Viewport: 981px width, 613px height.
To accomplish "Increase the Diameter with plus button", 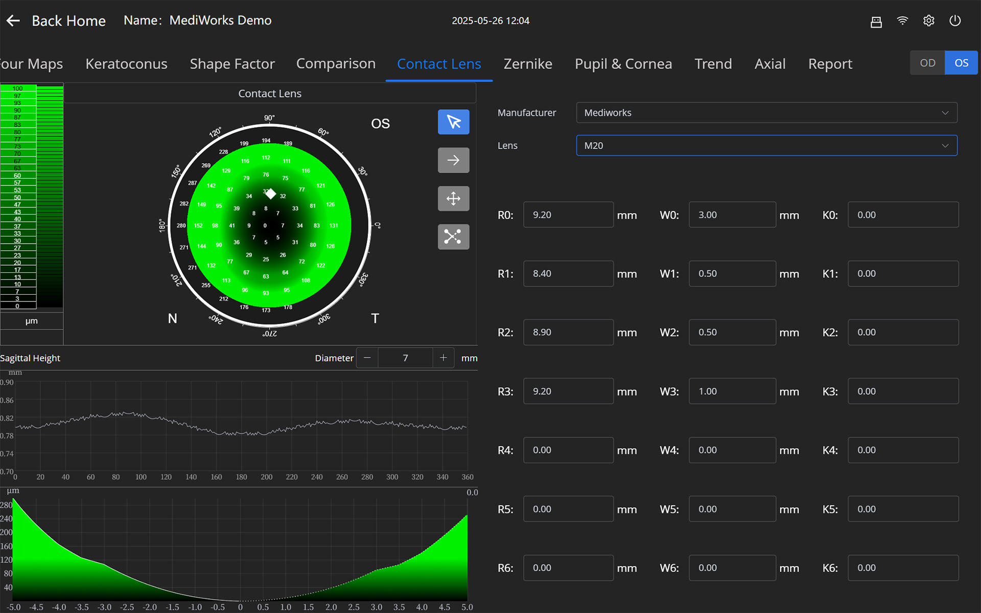I will (x=443, y=358).
